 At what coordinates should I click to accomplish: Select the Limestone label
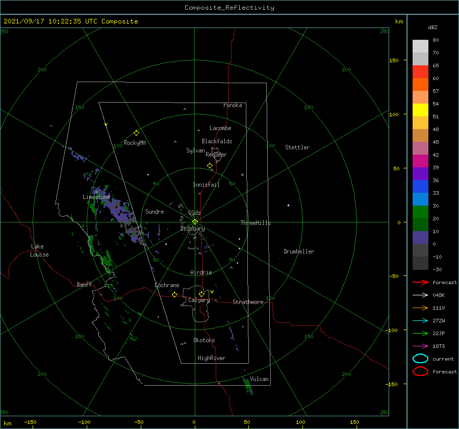(96, 197)
